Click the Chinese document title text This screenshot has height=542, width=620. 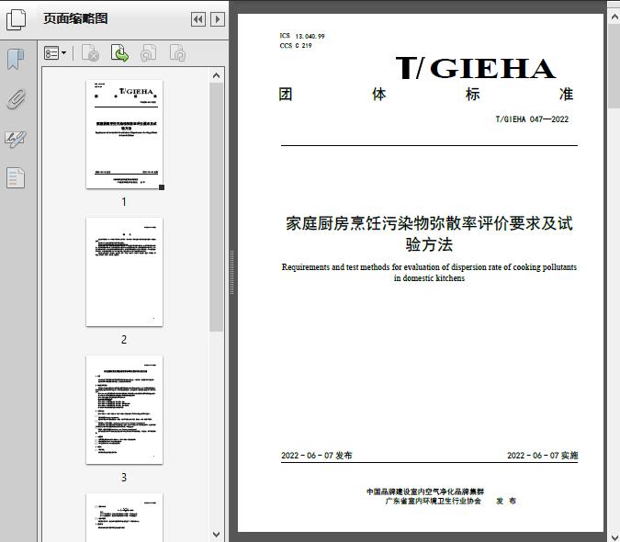coord(429,233)
